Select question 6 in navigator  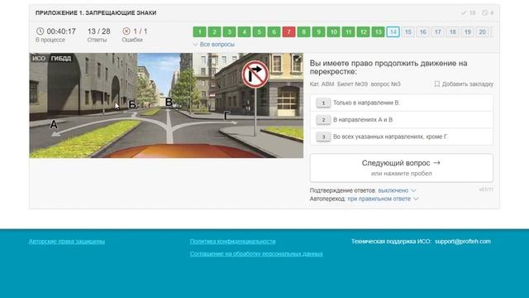274,31
